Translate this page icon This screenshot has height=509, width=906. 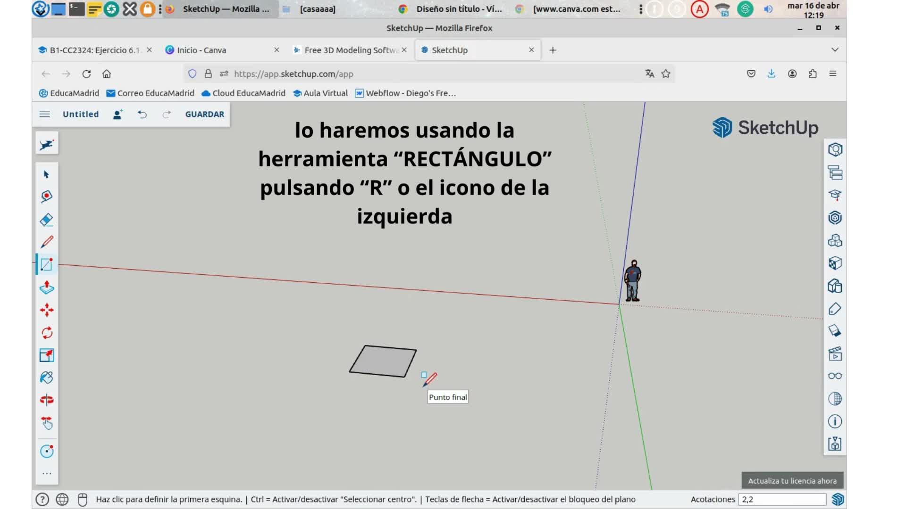pyautogui.click(x=650, y=74)
